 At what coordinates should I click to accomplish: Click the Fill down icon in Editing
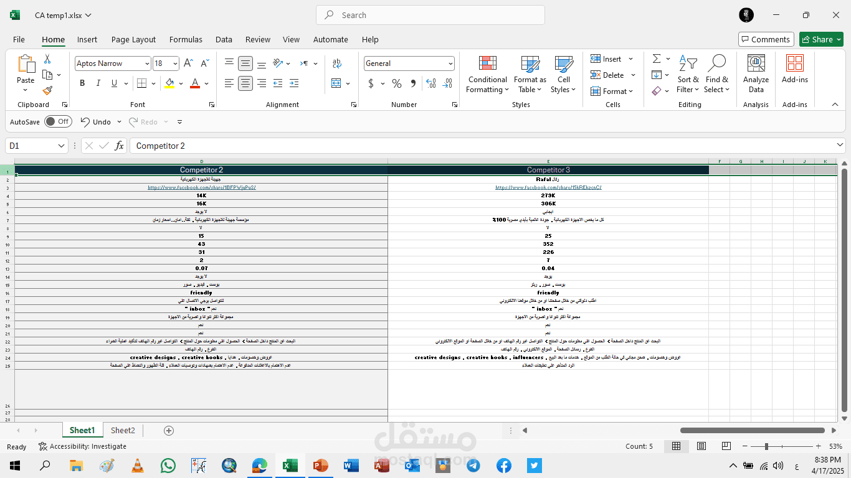657,75
